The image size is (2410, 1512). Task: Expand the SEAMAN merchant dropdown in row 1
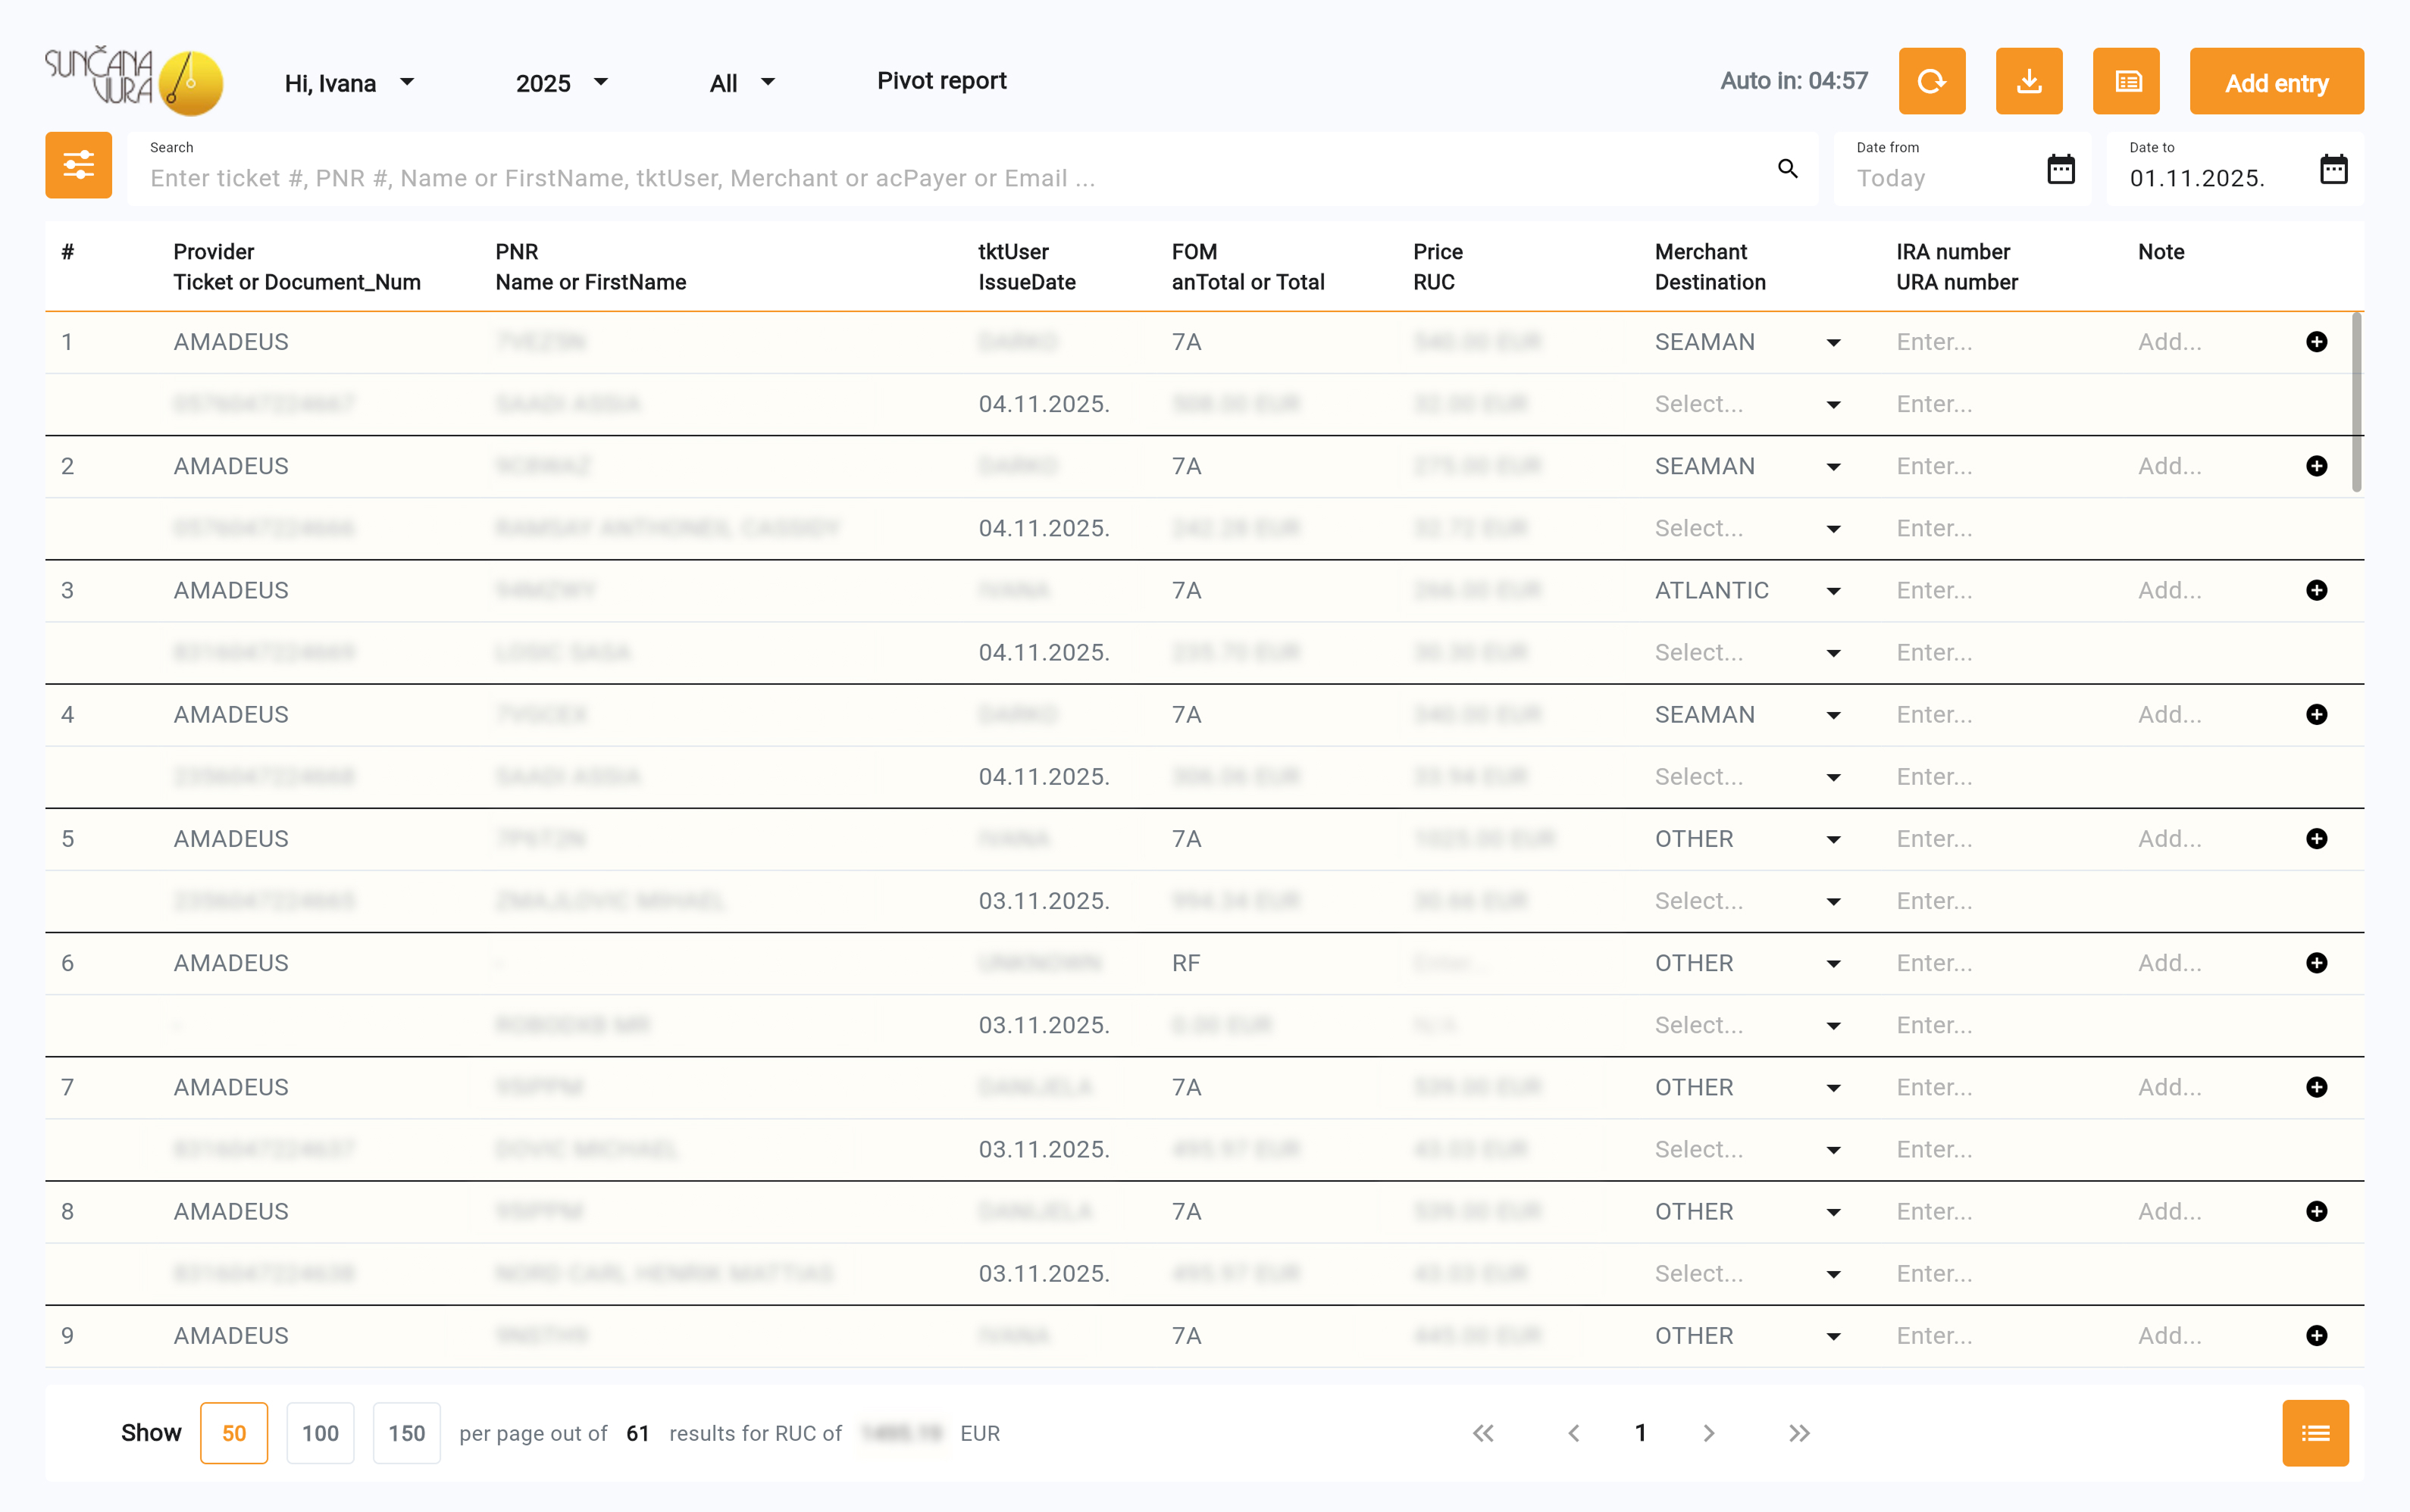click(x=1832, y=343)
